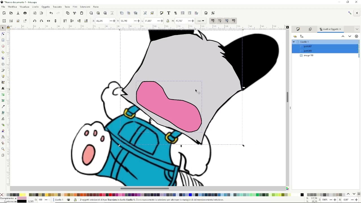Select the Node editing tool
Image resolution: width=361 pixels, height=203 pixels.
3,34
